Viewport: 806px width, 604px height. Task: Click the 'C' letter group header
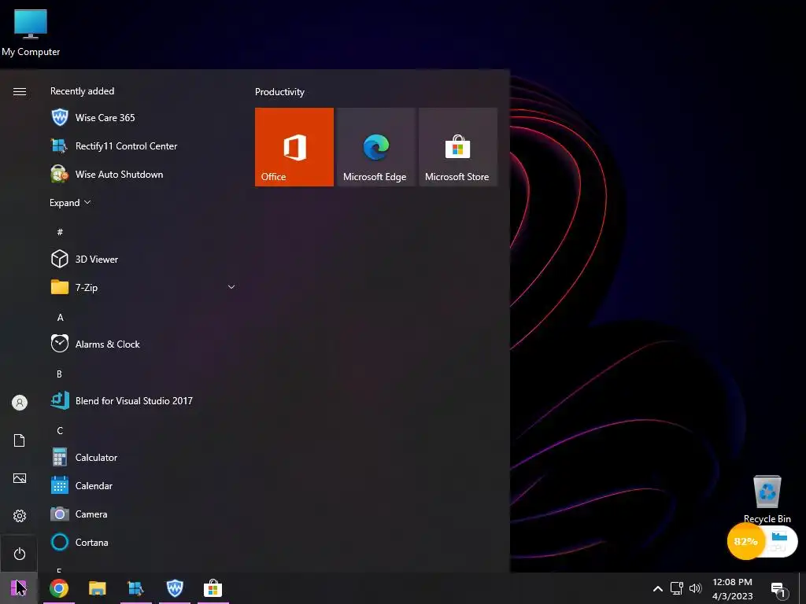(x=60, y=430)
